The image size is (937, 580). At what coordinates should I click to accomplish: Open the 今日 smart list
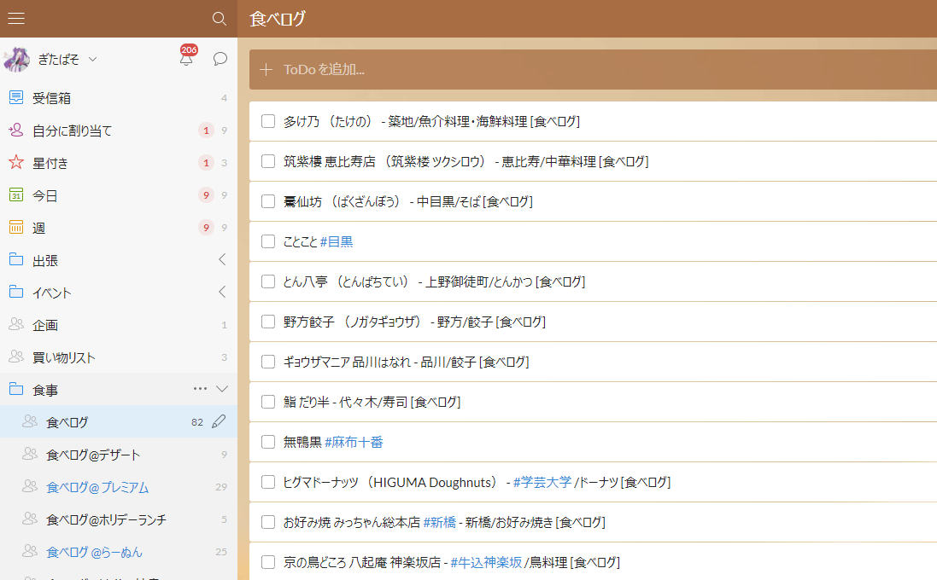[119, 195]
